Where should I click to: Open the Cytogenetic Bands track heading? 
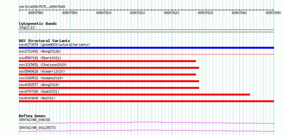(38, 24)
